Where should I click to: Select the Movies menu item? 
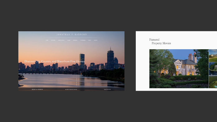(69, 40)
